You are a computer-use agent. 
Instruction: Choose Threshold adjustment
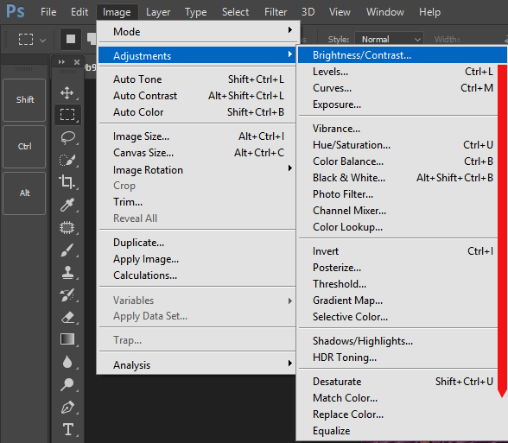(x=397, y=284)
